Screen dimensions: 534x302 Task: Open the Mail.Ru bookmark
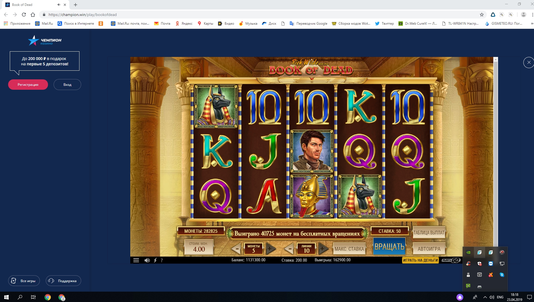point(44,24)
